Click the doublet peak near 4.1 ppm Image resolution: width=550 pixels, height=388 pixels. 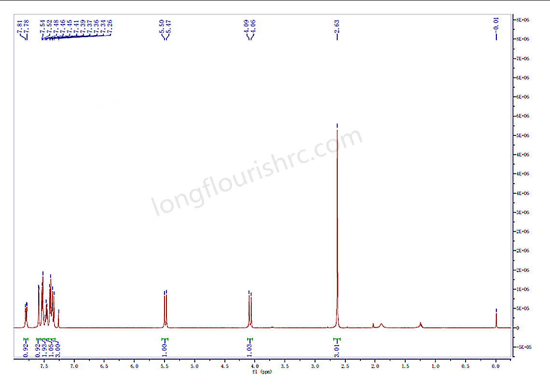[249, 308]
